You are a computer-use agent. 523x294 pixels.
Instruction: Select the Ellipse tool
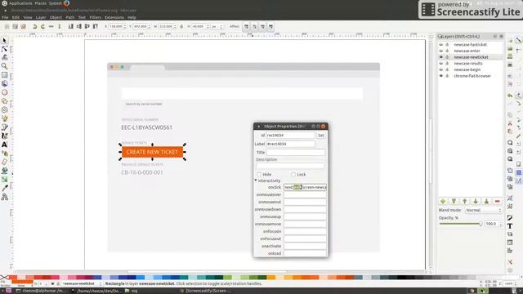tap(4, 92)
